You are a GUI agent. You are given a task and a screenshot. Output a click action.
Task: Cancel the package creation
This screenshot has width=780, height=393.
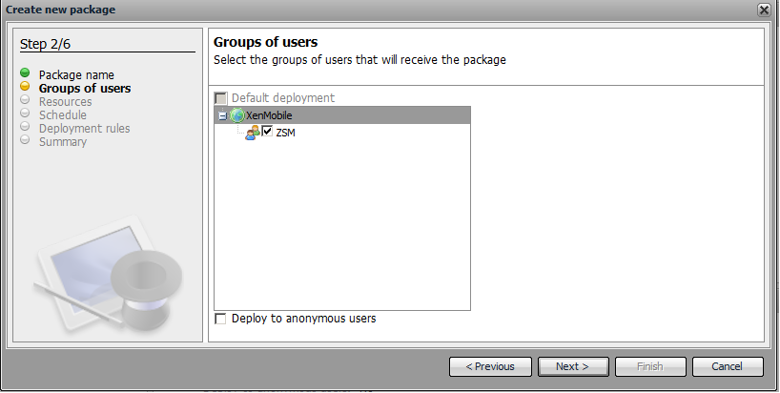pos(728,366)
